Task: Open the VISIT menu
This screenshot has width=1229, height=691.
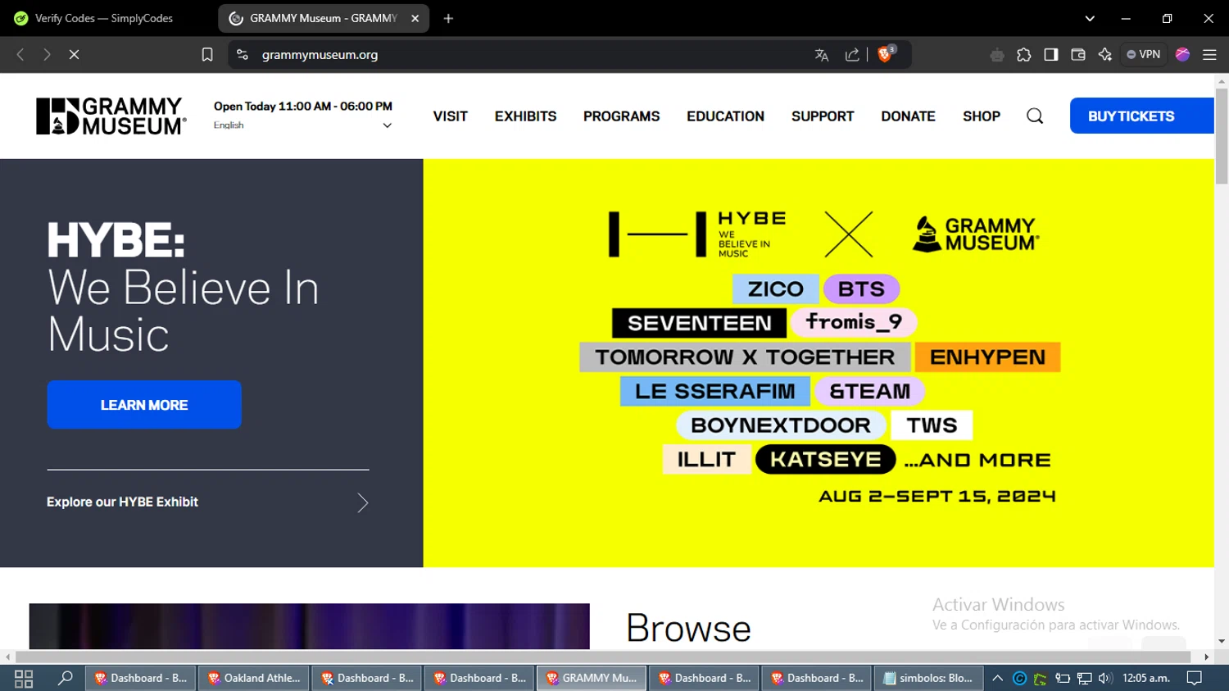Action: [x=451, y=116]
